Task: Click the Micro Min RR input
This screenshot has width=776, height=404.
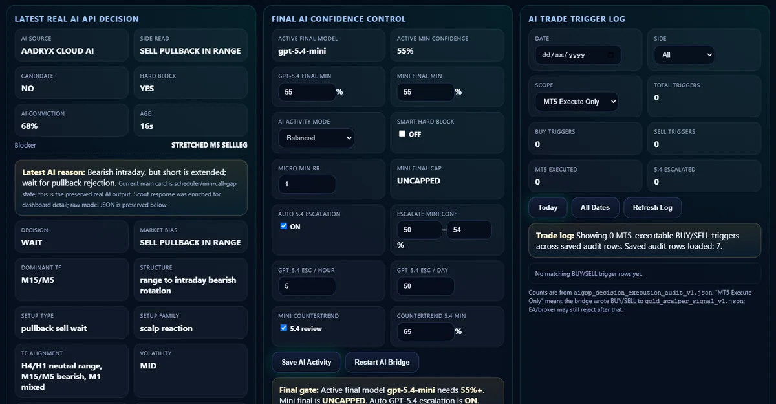Action: (307, 185)
